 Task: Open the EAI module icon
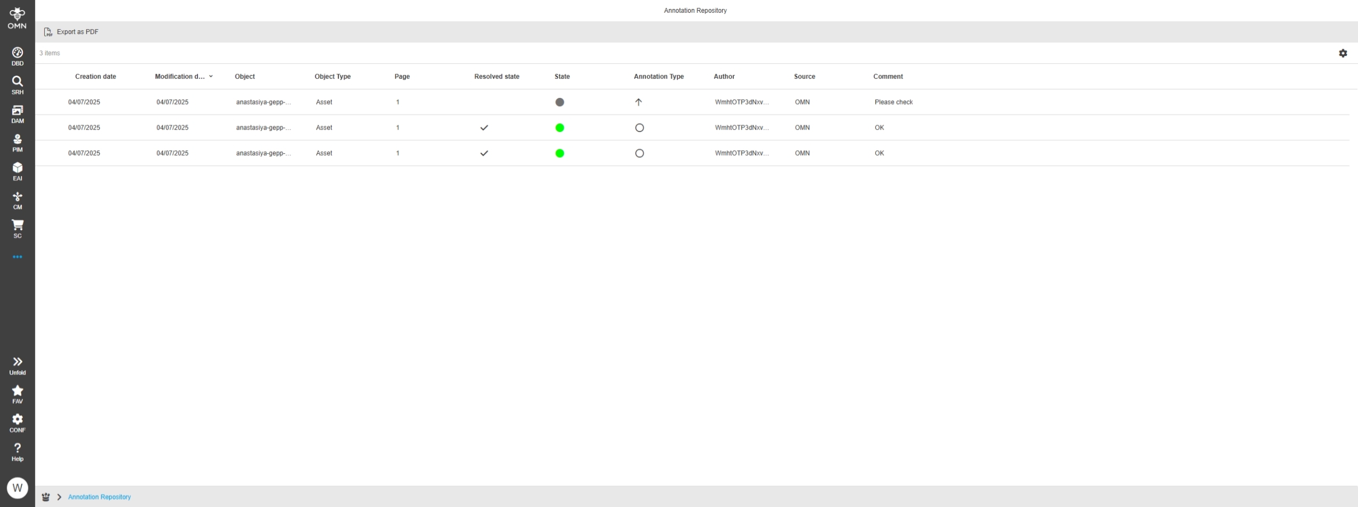coord(17,171)
